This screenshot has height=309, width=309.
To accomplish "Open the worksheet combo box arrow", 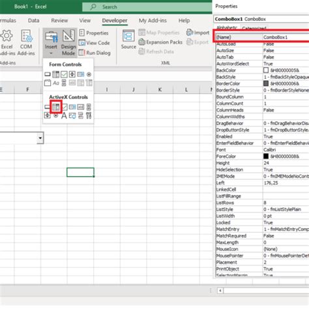I will click(40, 138).
